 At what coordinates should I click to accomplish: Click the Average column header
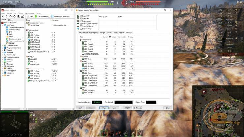click(x=130, y=37)
